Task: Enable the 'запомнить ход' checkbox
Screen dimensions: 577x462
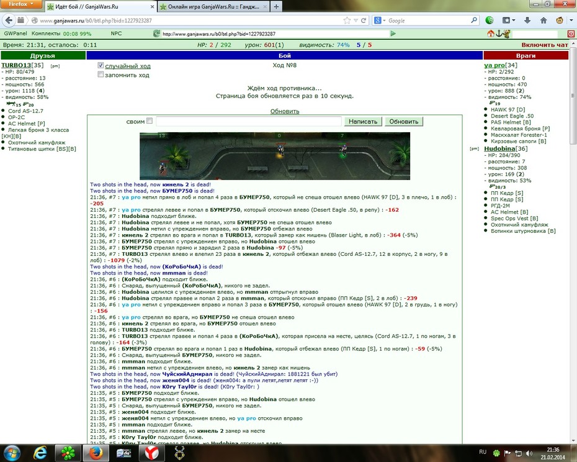Action: pos(101,75)
